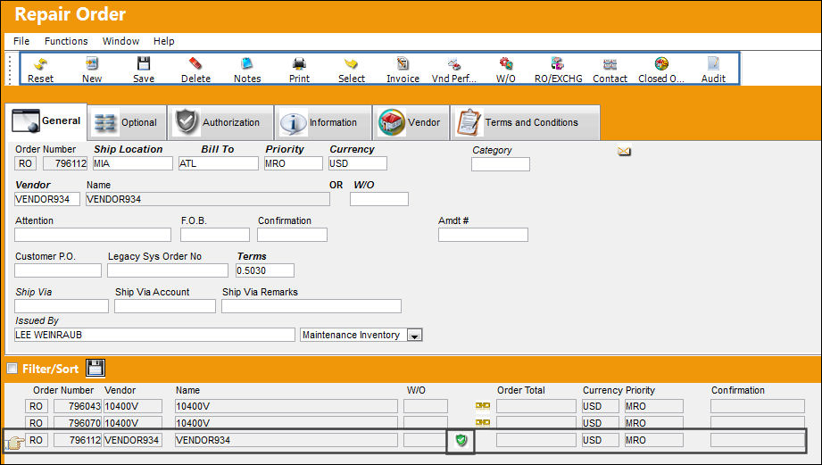Click the Priority field MRO in header
Image resolution: width=822 pixels, height=465 pixels.
pyautogui.click(x=294, y=163)
